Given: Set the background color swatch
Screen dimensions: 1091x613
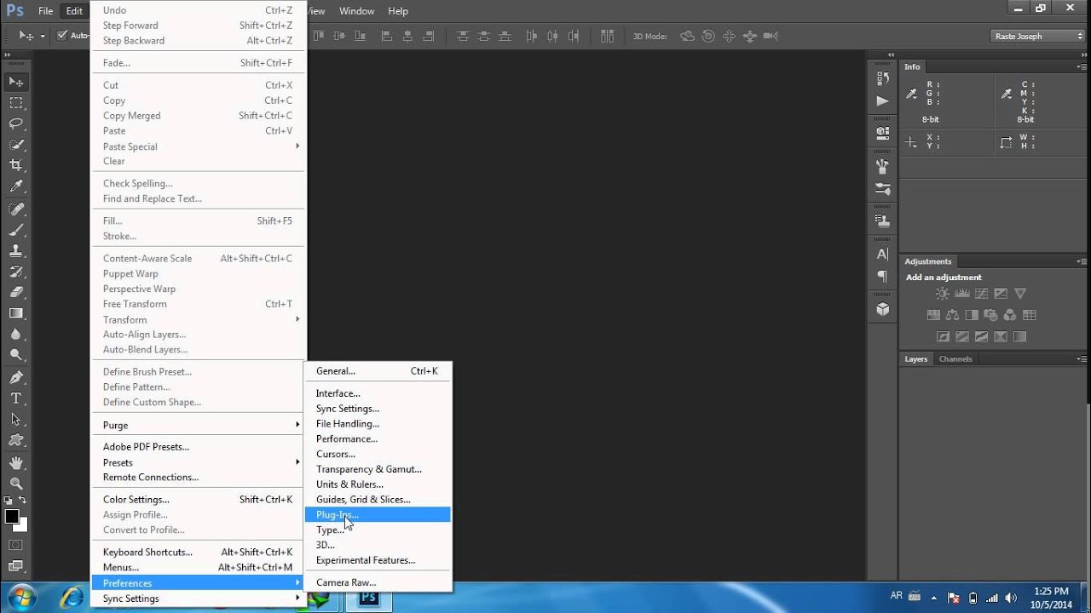Looking at the screenshot, I should coord(23,526).
